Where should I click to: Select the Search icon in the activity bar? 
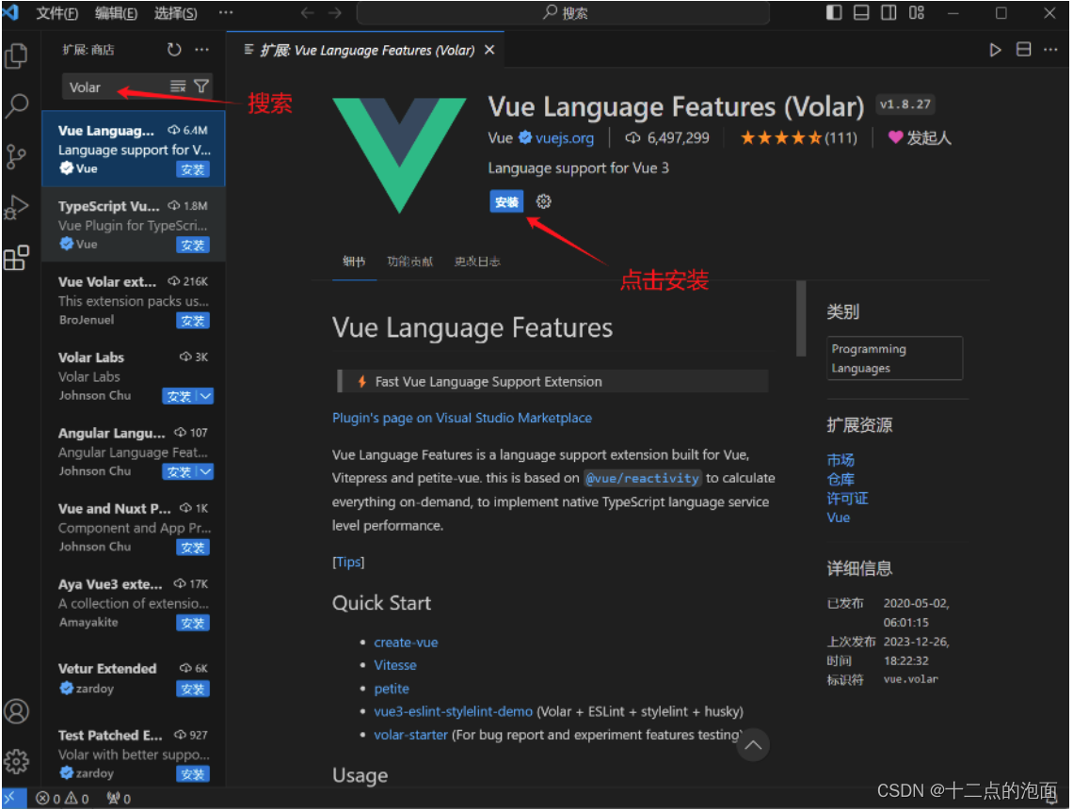tap(17, 105)
